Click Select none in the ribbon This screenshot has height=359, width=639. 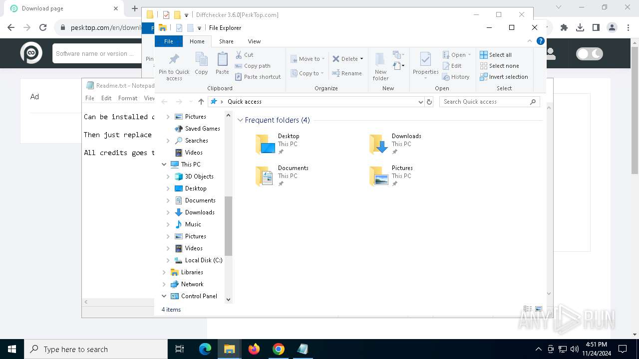coord(499,66)
